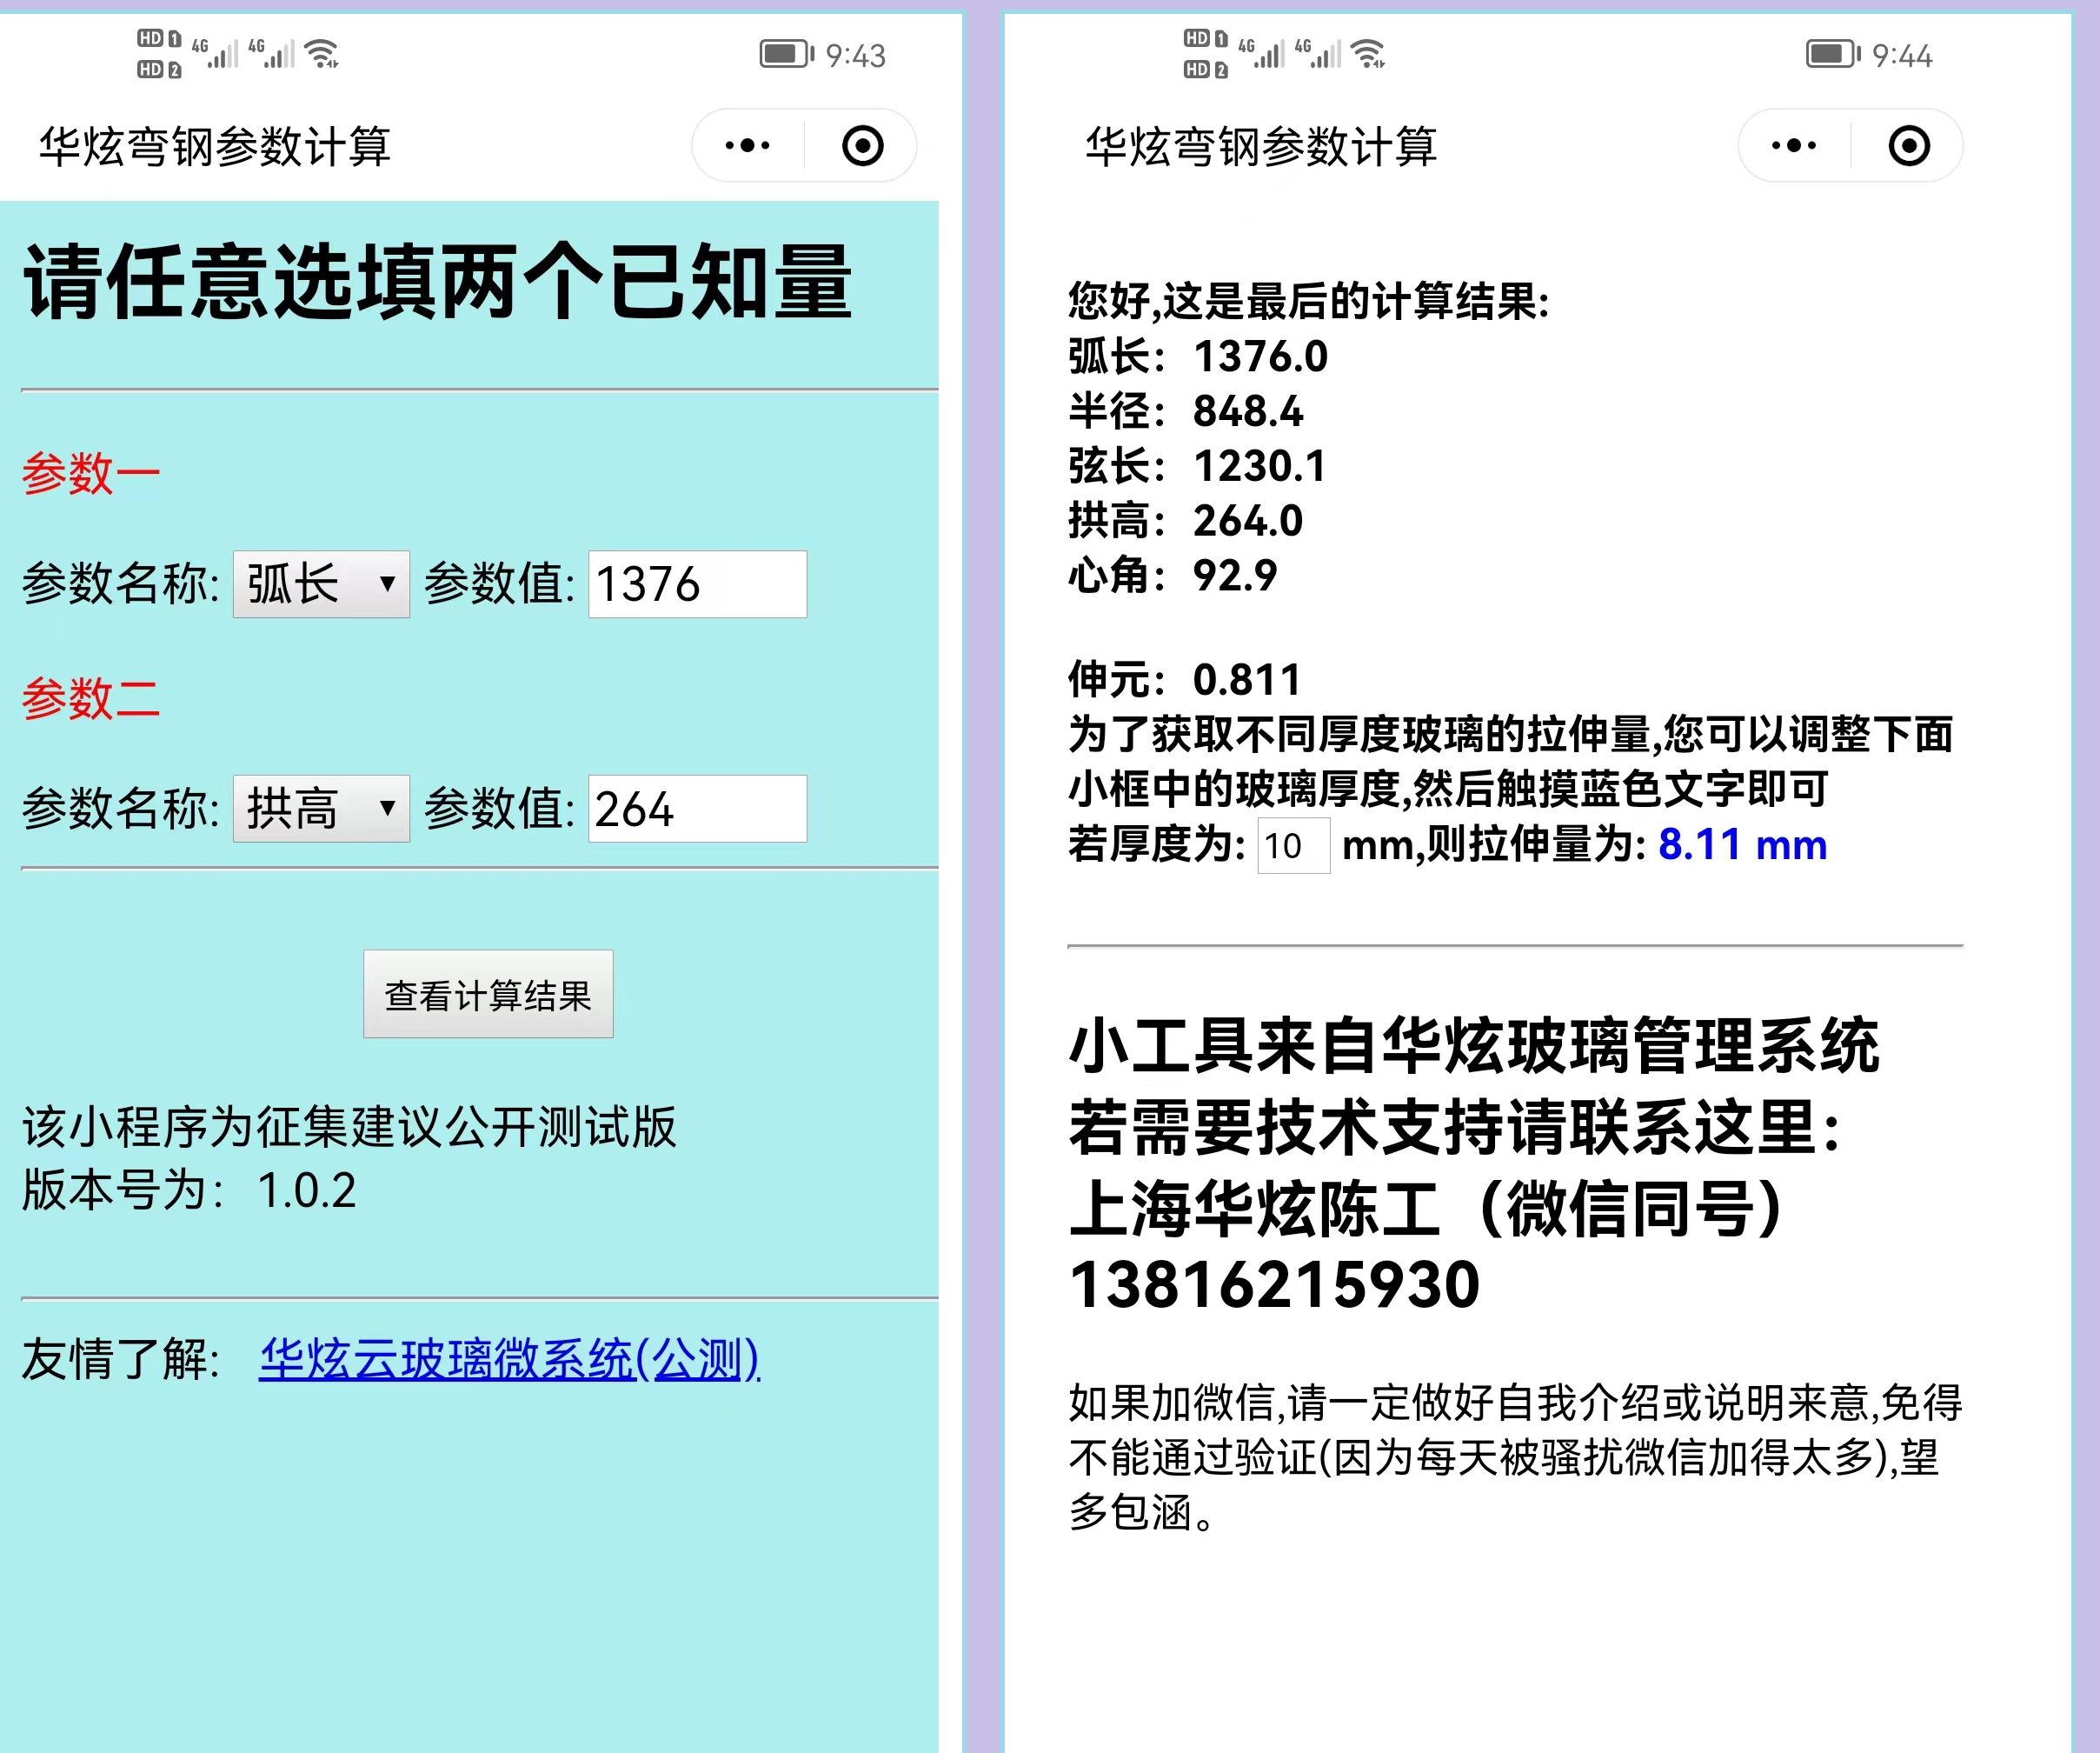
Task: Tap the 该小程序为征集建议公开测试版 notice
Action: tap(350, 1128)
